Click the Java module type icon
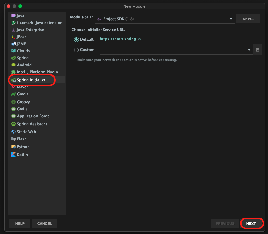 tap(13, 16)
